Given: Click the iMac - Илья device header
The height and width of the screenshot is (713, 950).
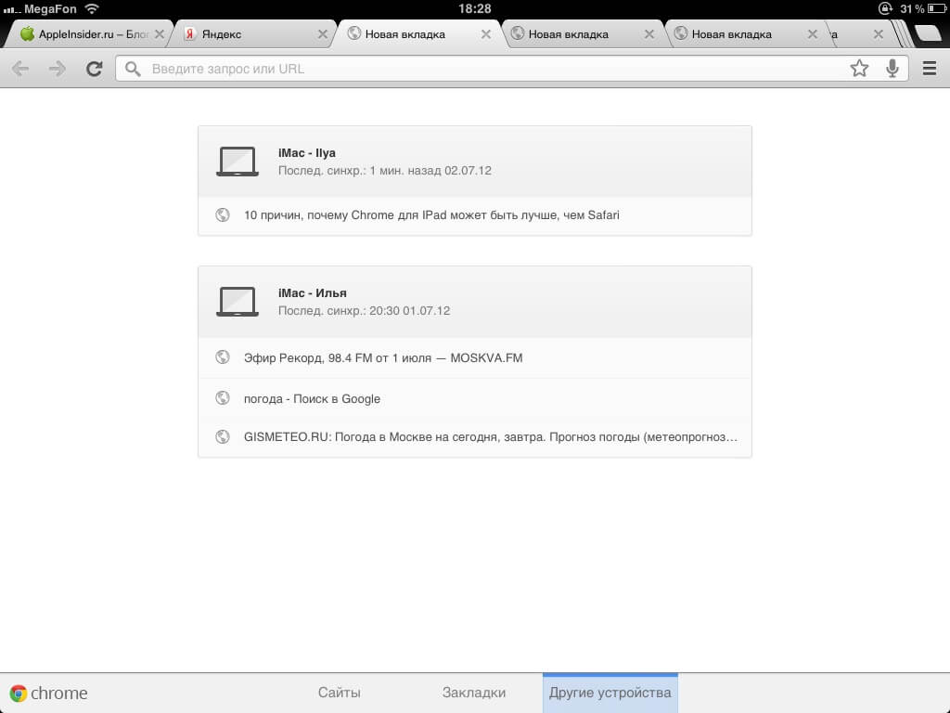Looking at the screenshot, I should click(475, 302).
